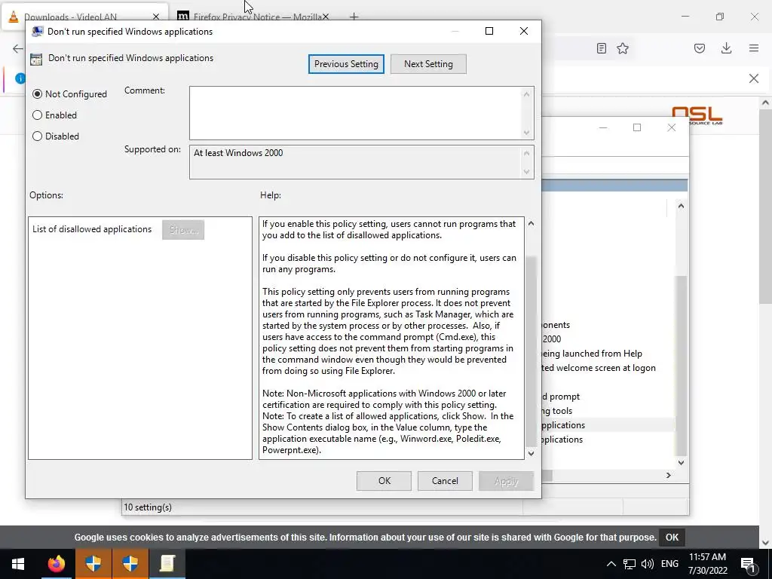Viewport: 772px width, 579px height.
Task: Close the Downloads - VideoLAN tab
Action: [x=156, y=17]
